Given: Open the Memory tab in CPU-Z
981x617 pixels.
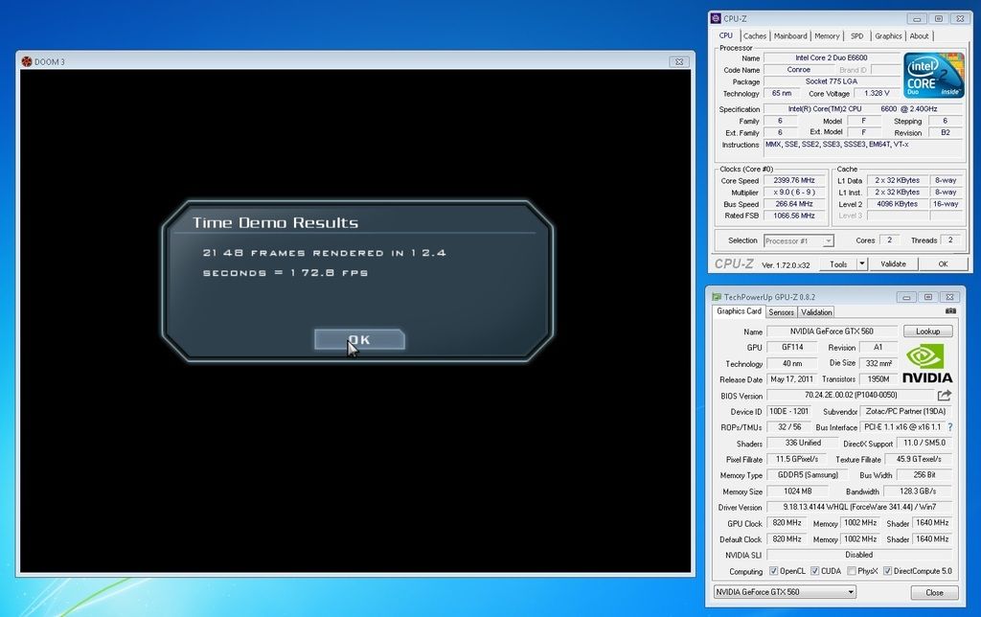Looking at the screenshot, I should click(827, 36).
